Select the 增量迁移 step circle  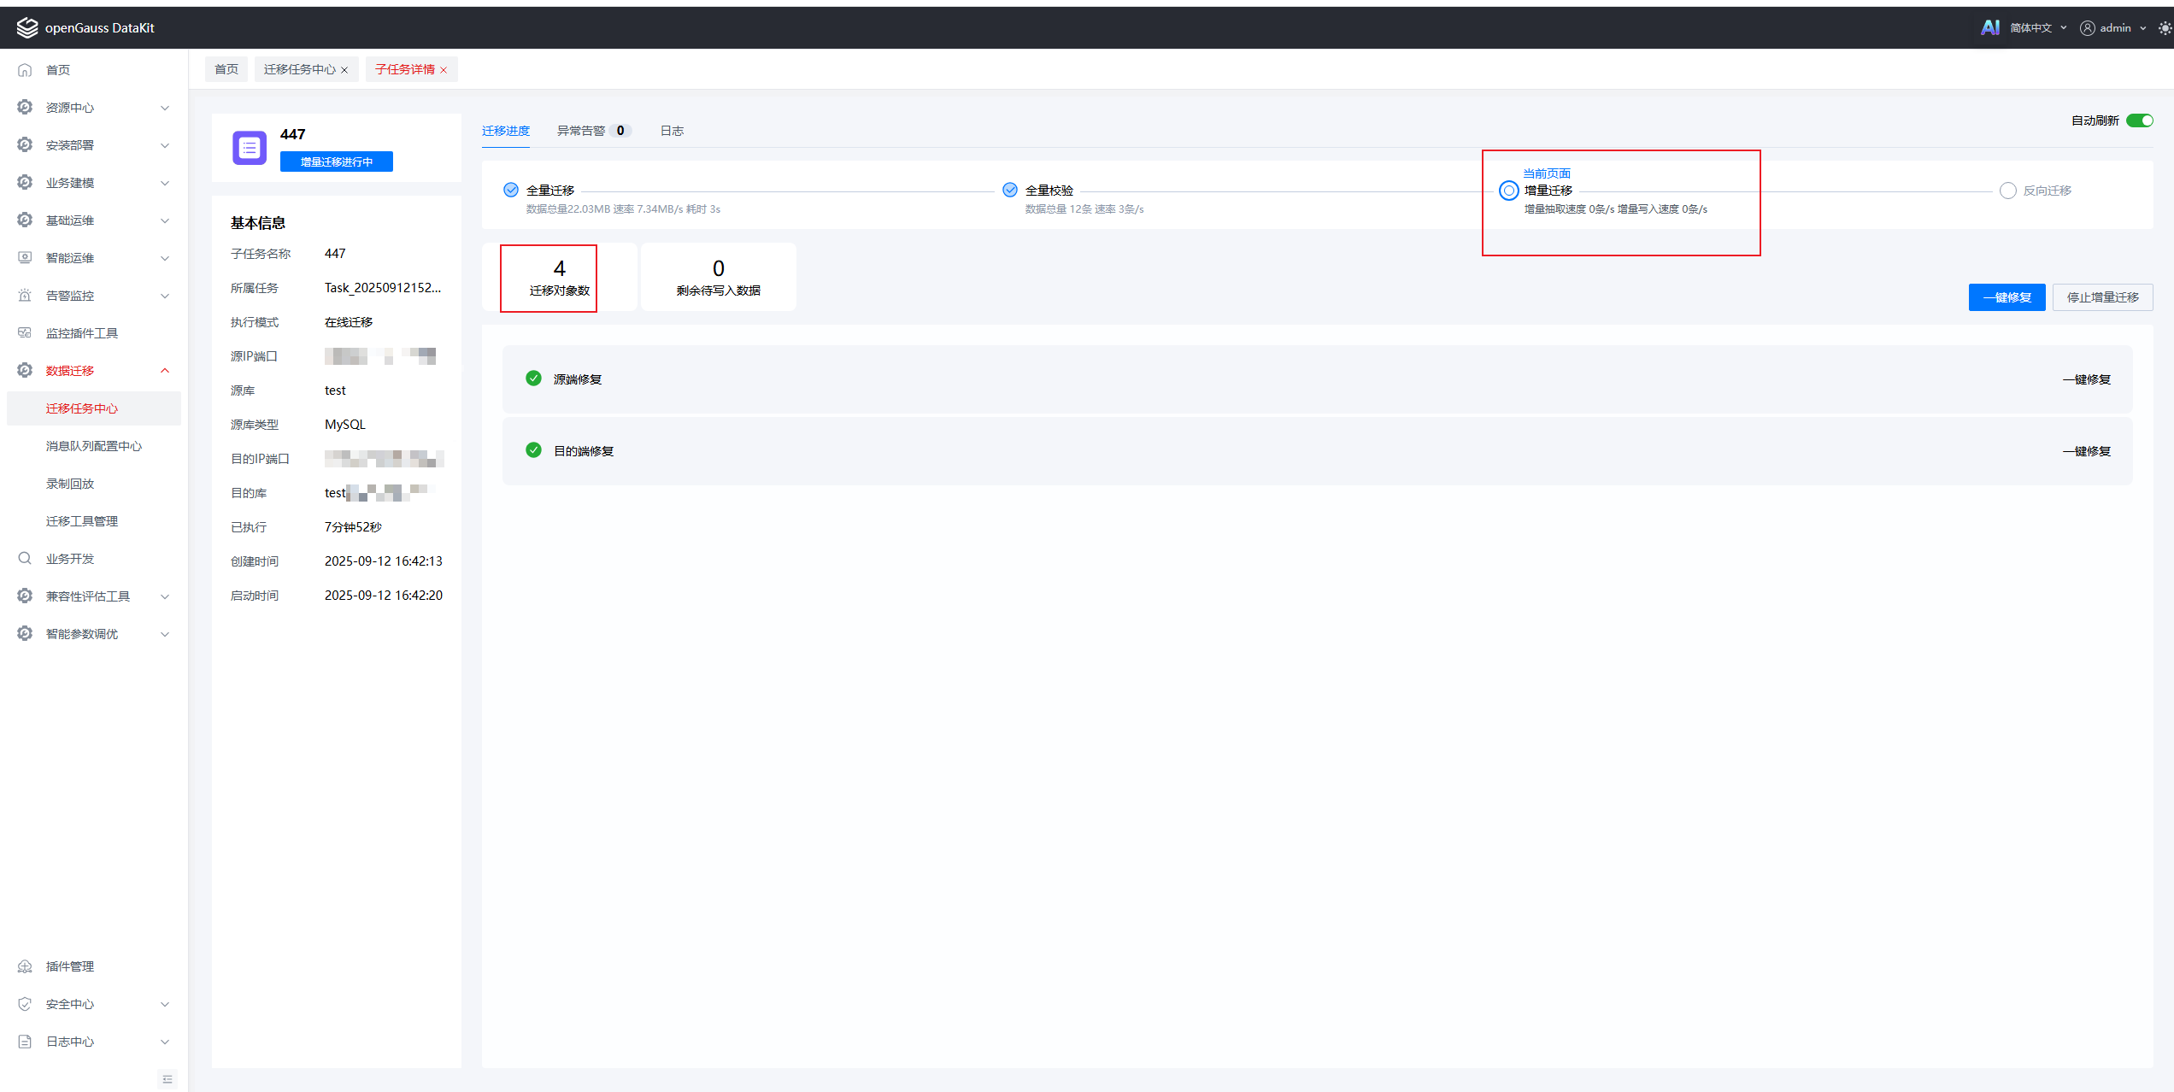tap(1508, 191)
